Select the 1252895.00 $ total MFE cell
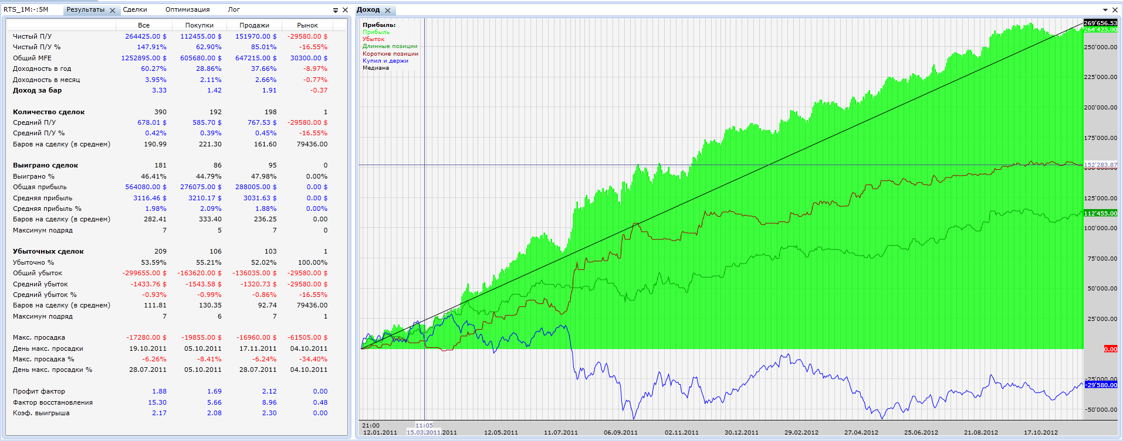The image size is (1123, 441). point(144,58)
